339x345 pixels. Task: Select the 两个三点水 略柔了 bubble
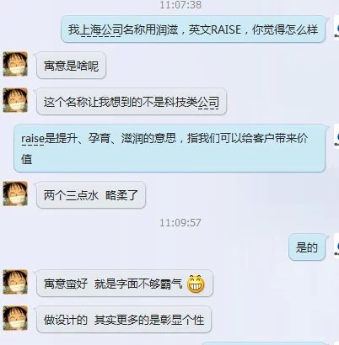(x=91, y=195)
